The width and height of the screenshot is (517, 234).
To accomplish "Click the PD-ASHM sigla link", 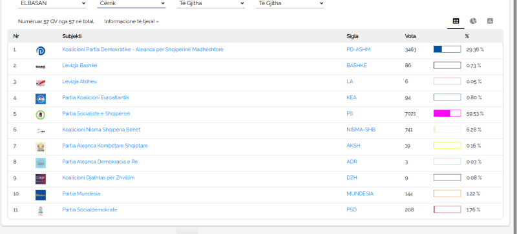I will coord(359,50).
